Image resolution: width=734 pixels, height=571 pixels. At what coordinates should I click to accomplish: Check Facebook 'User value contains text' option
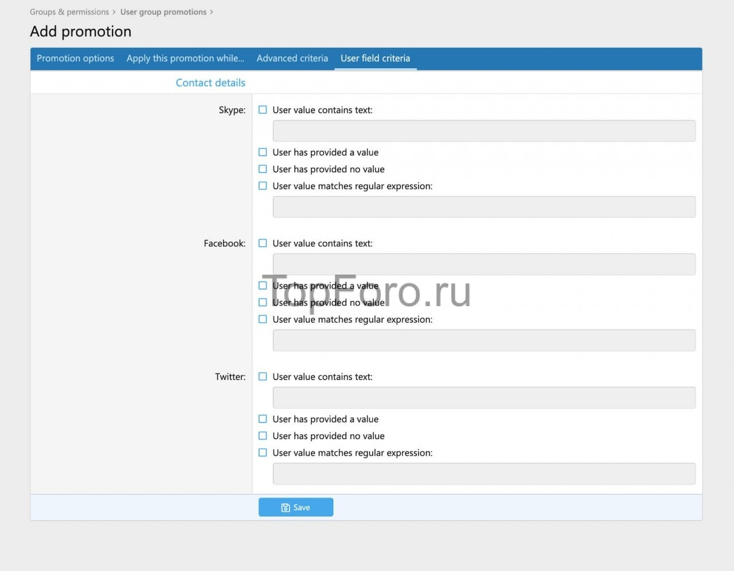coord(263,244)
